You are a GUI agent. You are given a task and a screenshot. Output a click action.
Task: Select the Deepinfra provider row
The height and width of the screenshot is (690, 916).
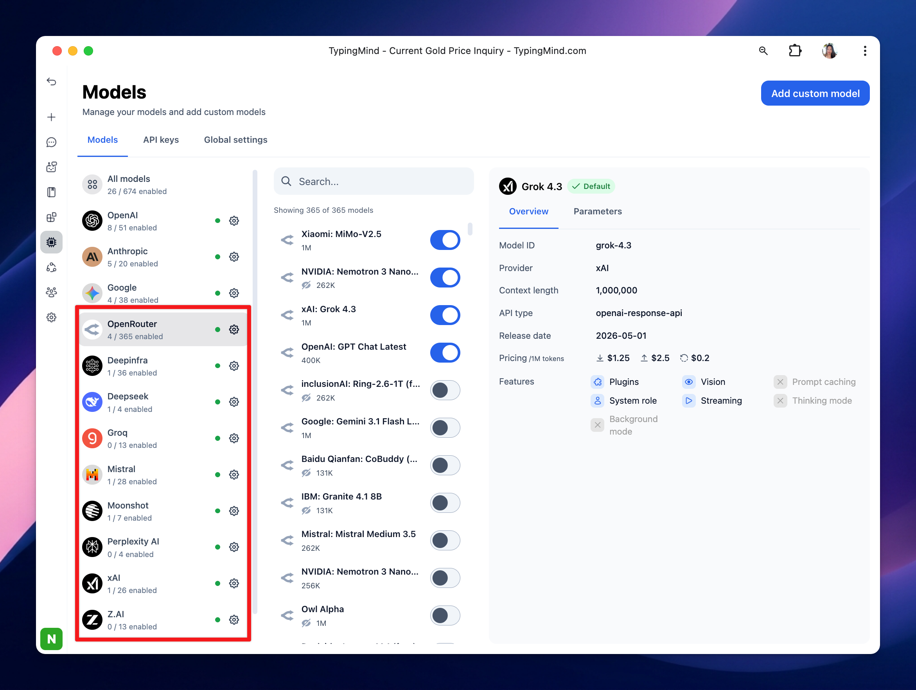(x=163, y=366)
